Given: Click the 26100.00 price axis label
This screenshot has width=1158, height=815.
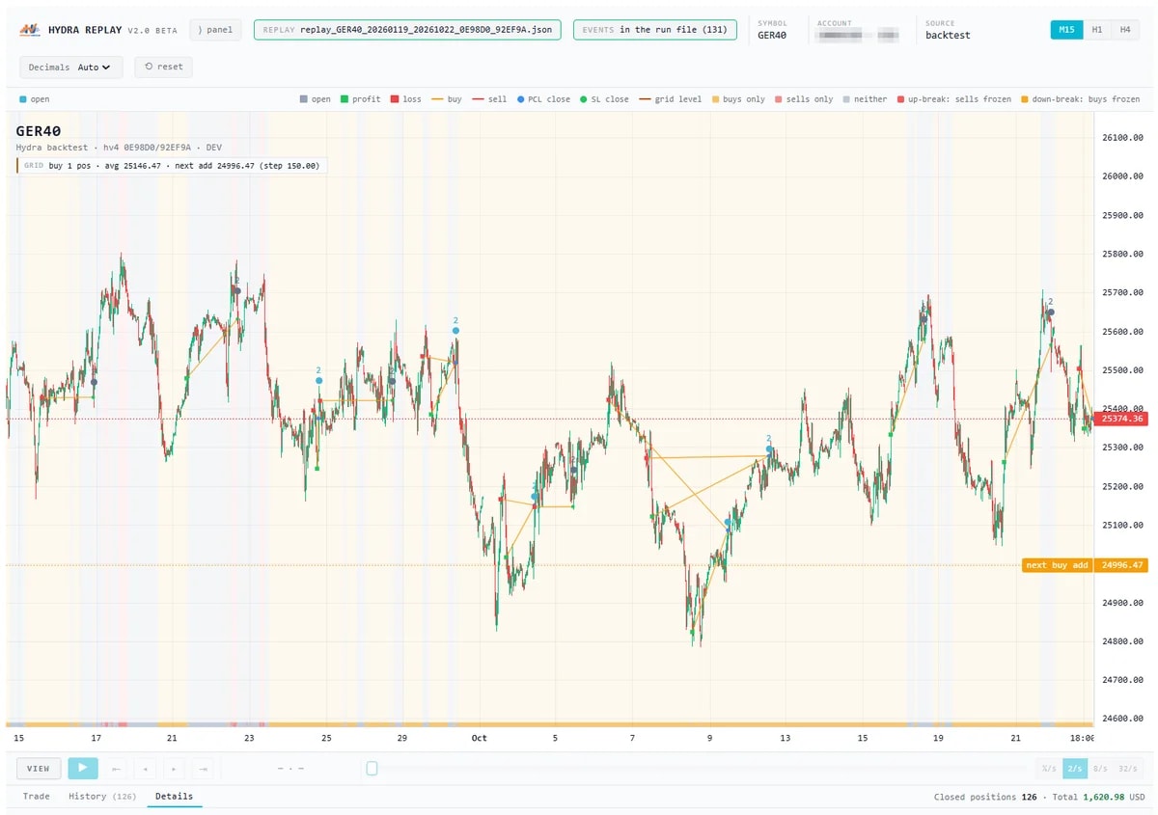Looking at the screenshot, I should point(1122,138).
